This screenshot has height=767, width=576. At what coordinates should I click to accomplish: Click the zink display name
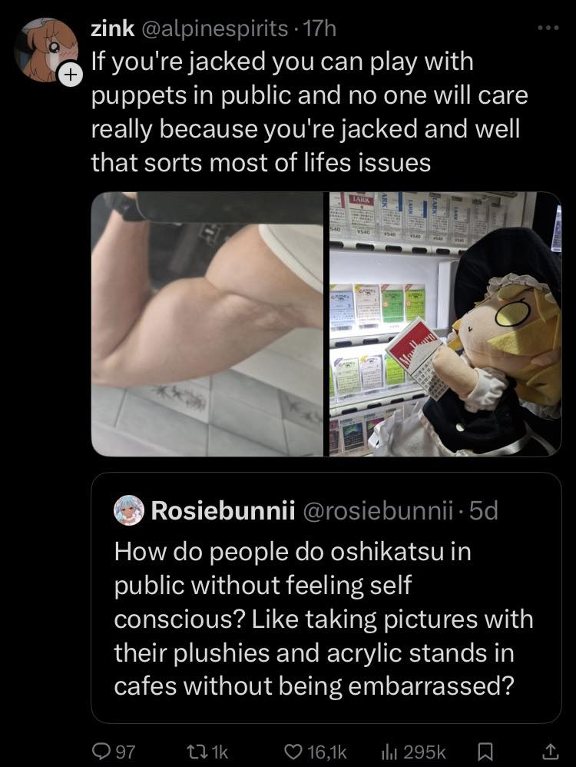[x=111, y=30]
